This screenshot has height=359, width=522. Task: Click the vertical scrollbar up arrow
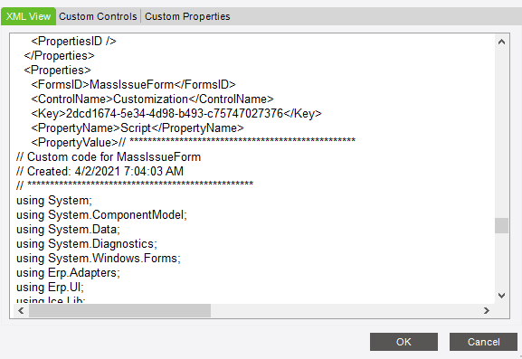click(501, 42)
